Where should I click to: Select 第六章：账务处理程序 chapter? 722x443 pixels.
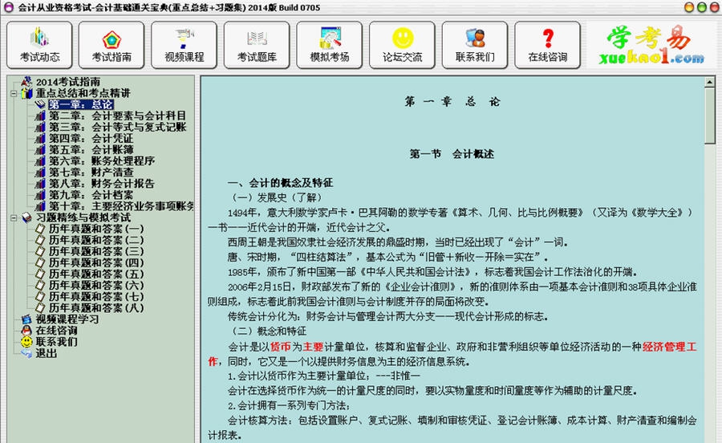[102, 161]
